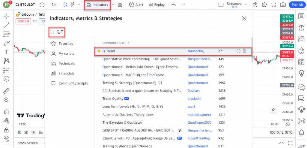This screenshot has height=148, width=307.
Task: Enter fullscreen mode
Action: 273,5
